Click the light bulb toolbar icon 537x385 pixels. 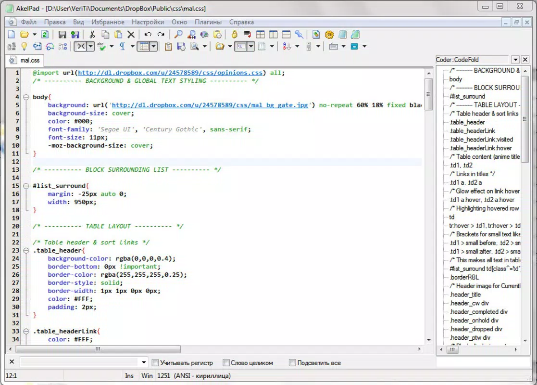click(24, 46)
